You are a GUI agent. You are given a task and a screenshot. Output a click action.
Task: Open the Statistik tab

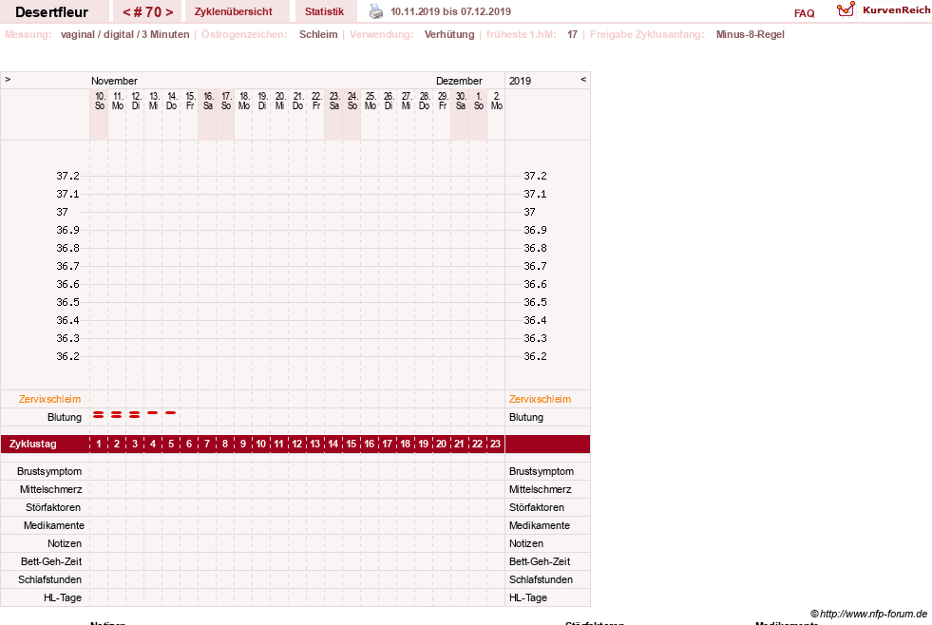coord(324,11)
